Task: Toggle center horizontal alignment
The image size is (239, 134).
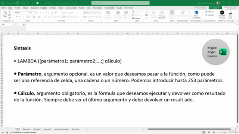Action: 49,17
